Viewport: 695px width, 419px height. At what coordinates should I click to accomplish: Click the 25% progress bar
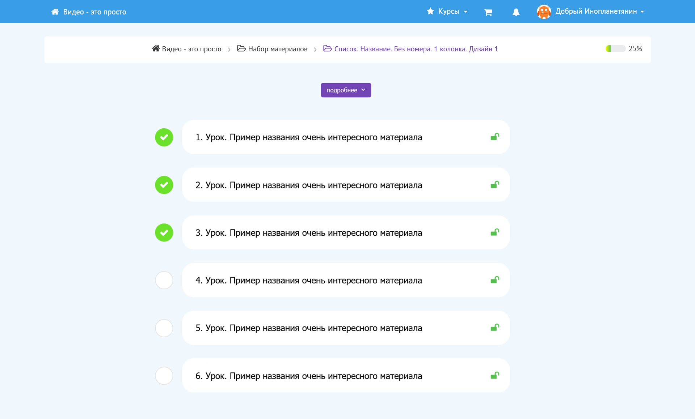pos(615,48)
